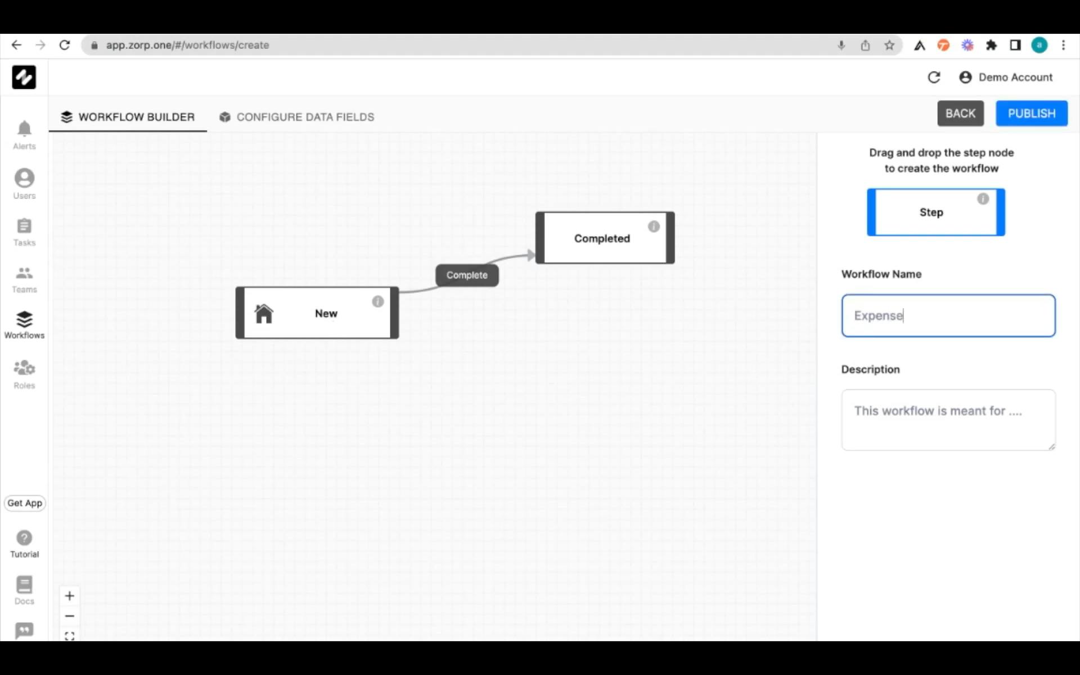The width and height of the screenshot is (1080, 675).
Task: Select the Workflow Builder tab
Action: click(x=128, y=117)
